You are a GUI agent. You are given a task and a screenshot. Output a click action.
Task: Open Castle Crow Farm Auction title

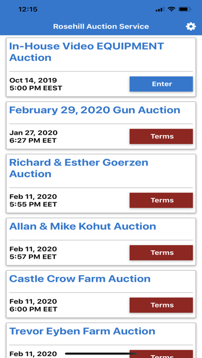[80, 279]
